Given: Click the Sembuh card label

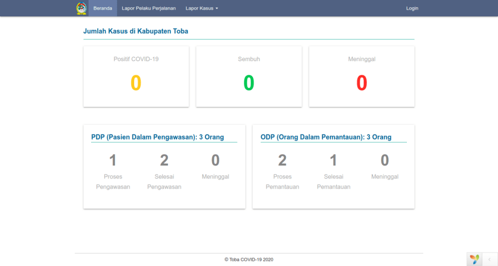Looking at the screenshot, I should [248, 59].
